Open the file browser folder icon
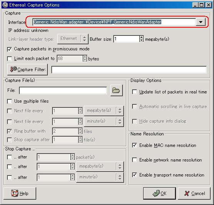Screen dimensions: 214x205 point(116,90)
